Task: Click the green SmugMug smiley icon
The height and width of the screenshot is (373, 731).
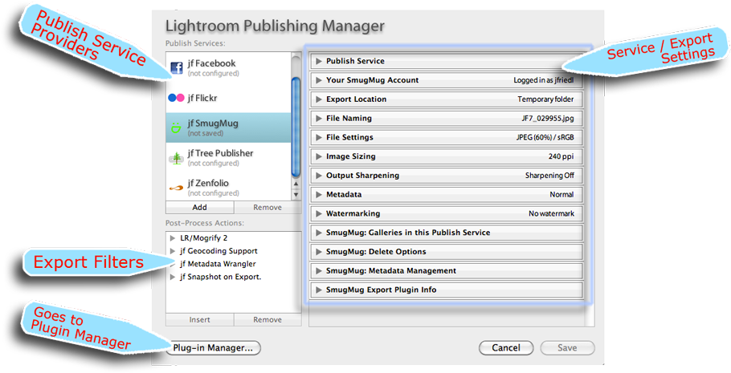Action: [176, 127]
